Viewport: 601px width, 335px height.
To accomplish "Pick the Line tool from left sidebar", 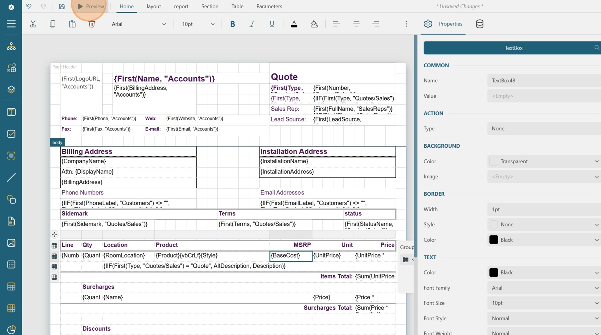I will click(x=11, y=177).
